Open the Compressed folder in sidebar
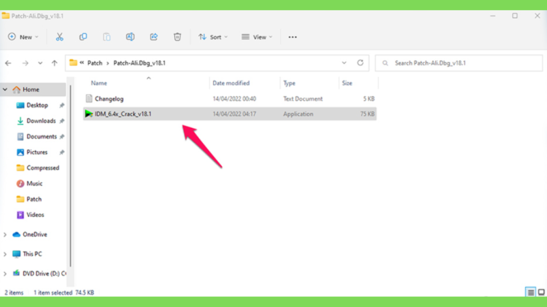 coord(43,168)
